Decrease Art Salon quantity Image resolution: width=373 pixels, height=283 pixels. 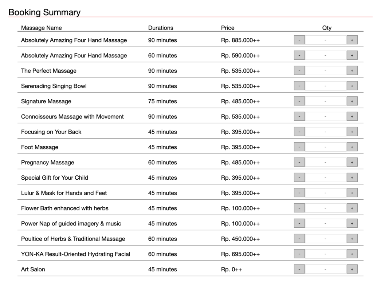point(299,269)
